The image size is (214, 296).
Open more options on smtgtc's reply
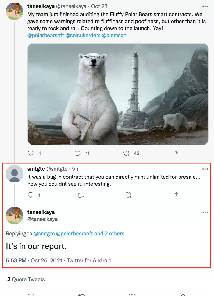[205, 169]
